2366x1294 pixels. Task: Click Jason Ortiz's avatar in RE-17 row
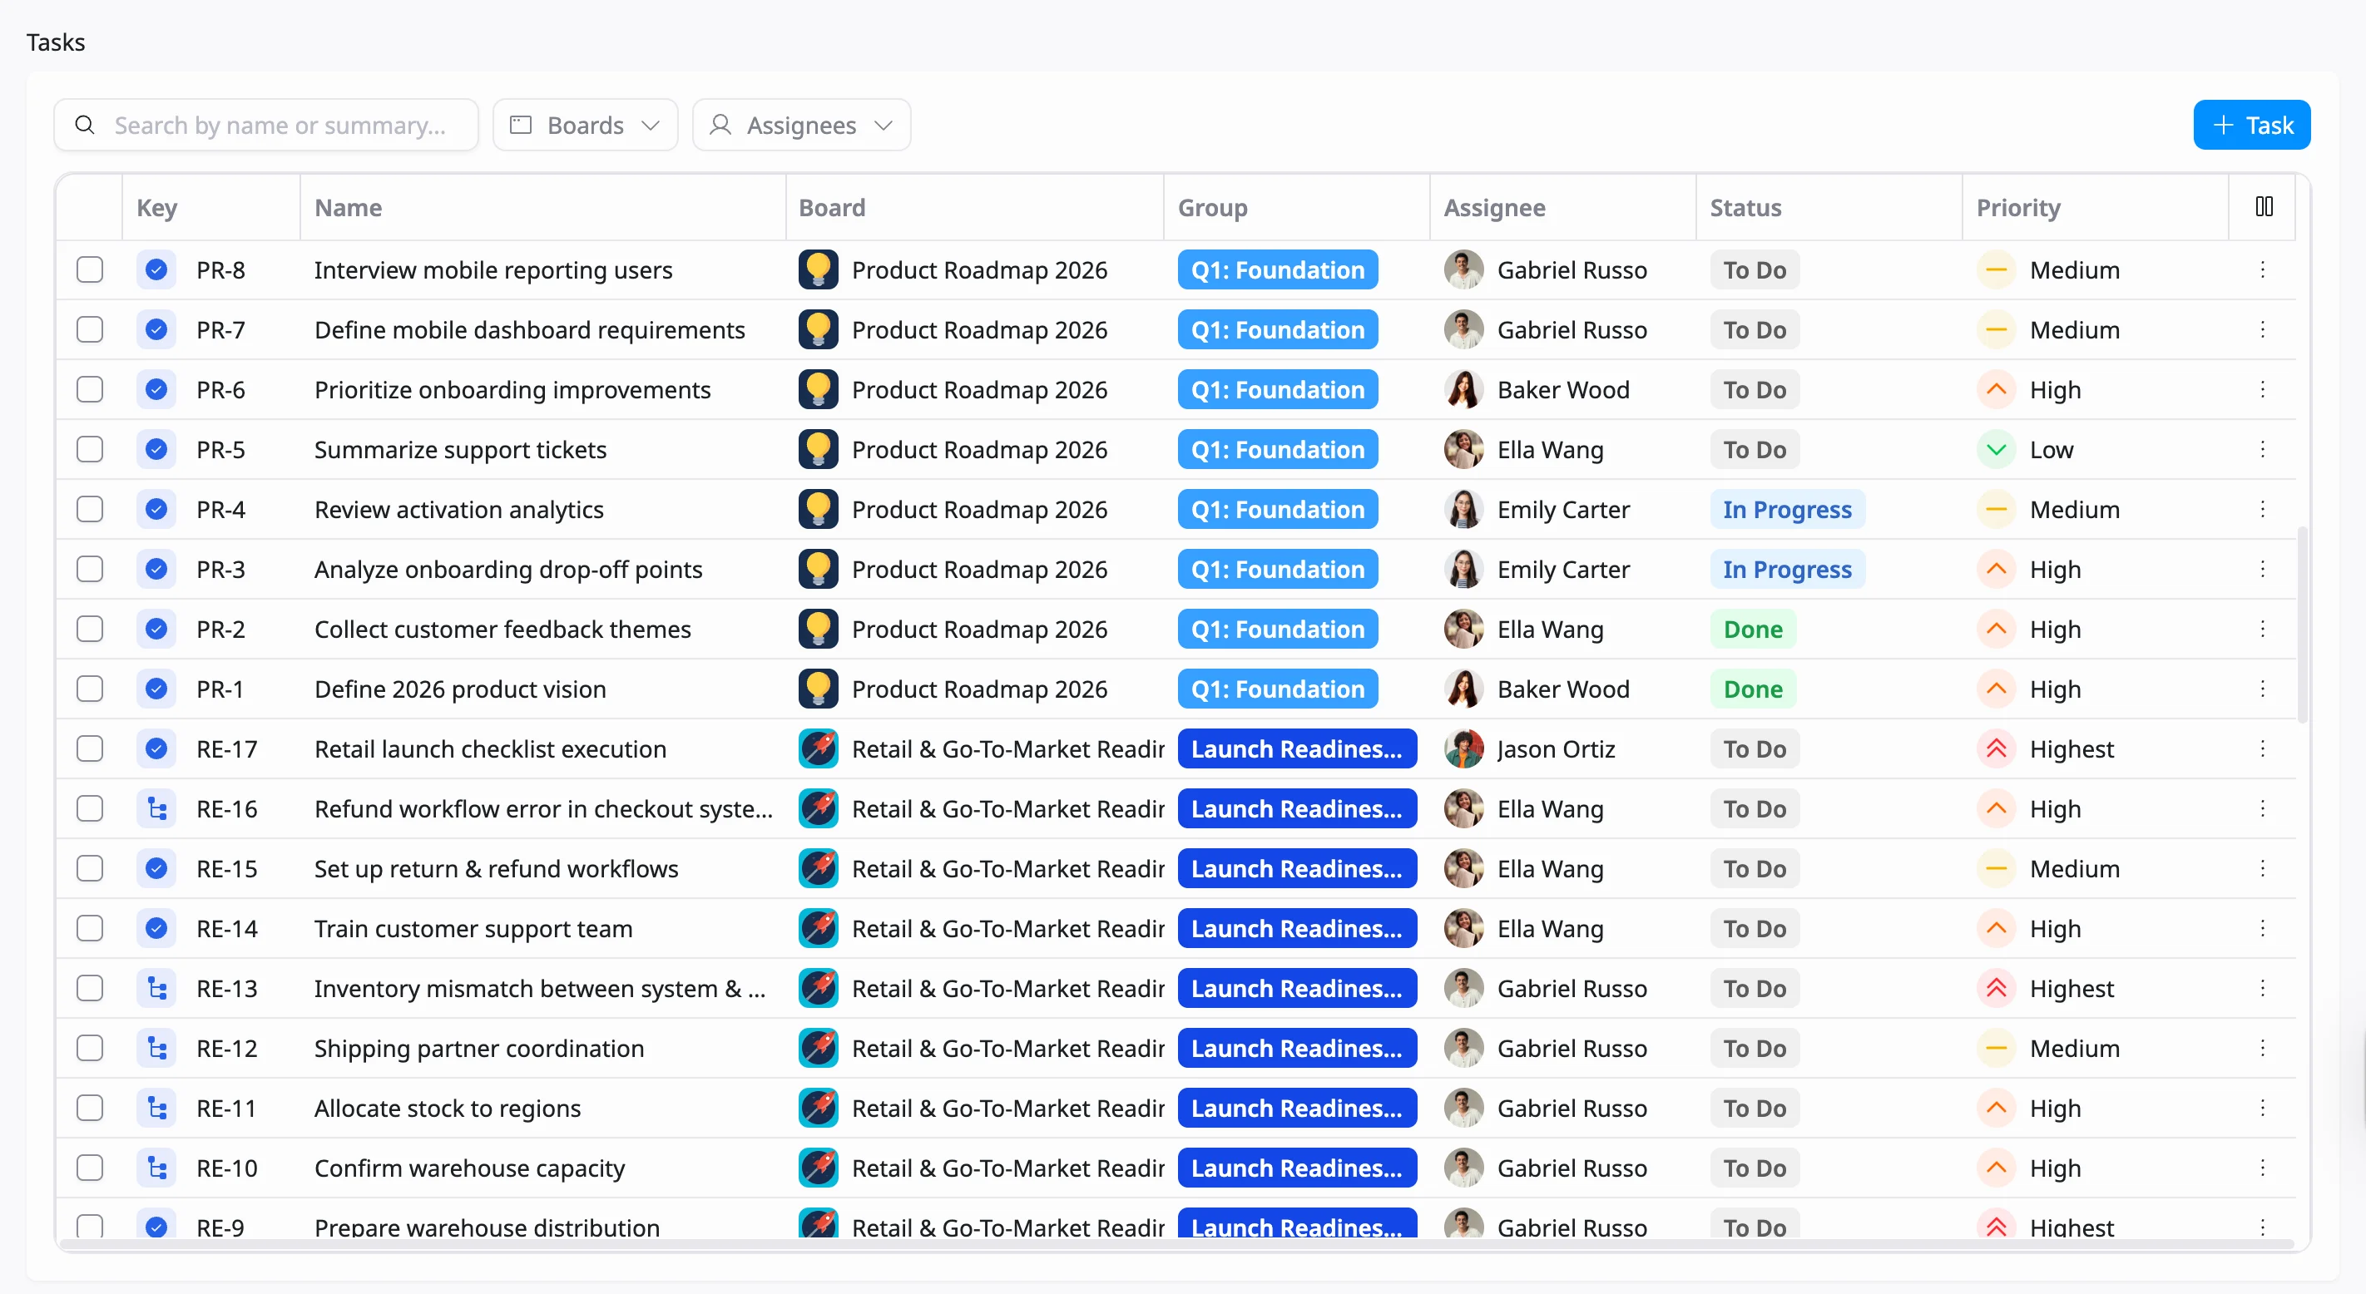[1463, 748]
